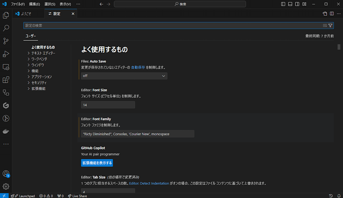
Task: Show hidden menus via the title bar ellipsis
Action: click(x=78, y=4)
